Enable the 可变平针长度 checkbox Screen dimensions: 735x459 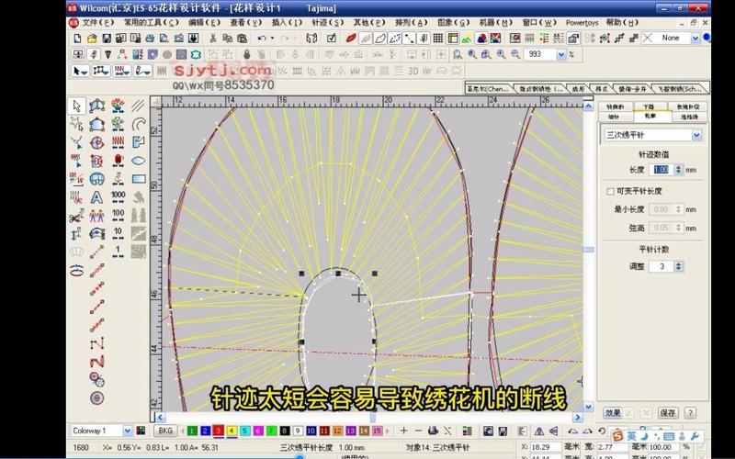610,192
